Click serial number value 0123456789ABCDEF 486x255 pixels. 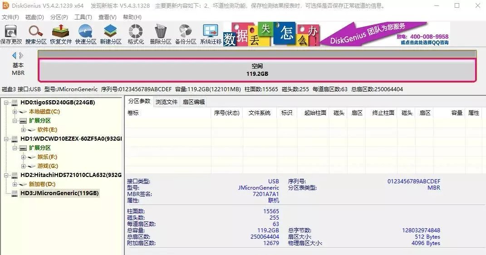[x=414, y=181]
